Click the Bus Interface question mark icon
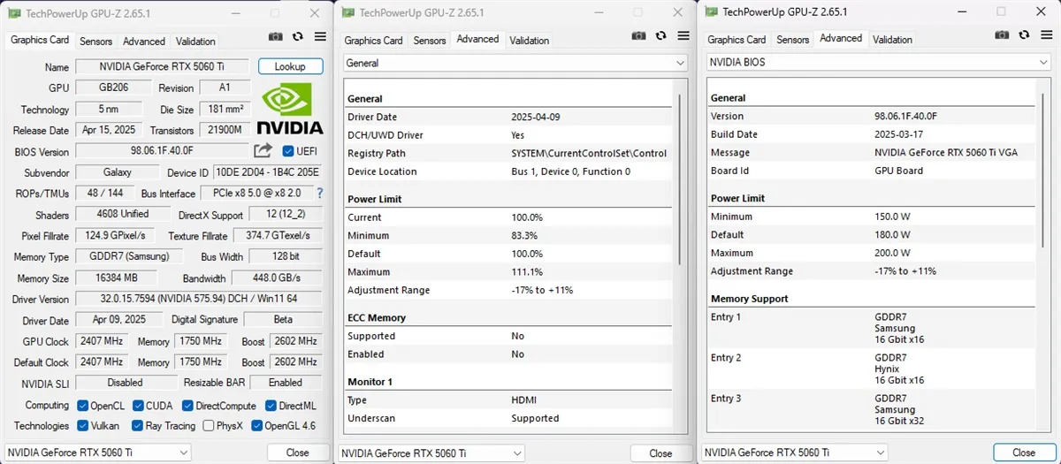1061x464 pixels. pos(320,193)
